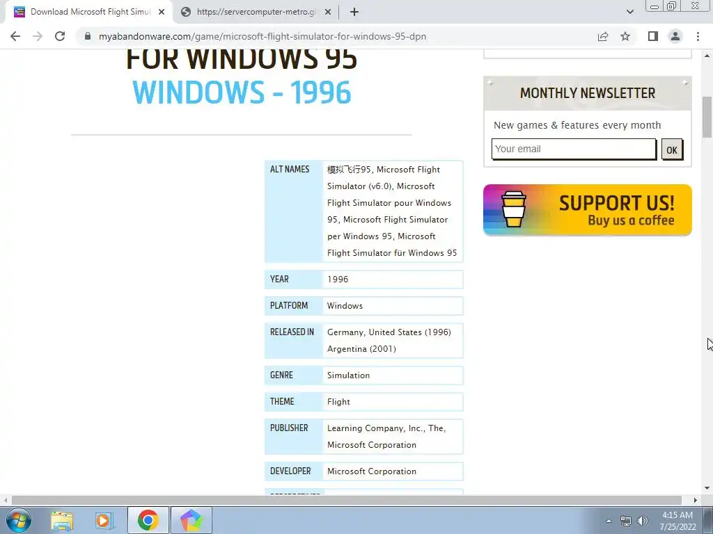713x534 pixels.
Task: Open the volume speaker tray icon
Action: pos(643,521)
